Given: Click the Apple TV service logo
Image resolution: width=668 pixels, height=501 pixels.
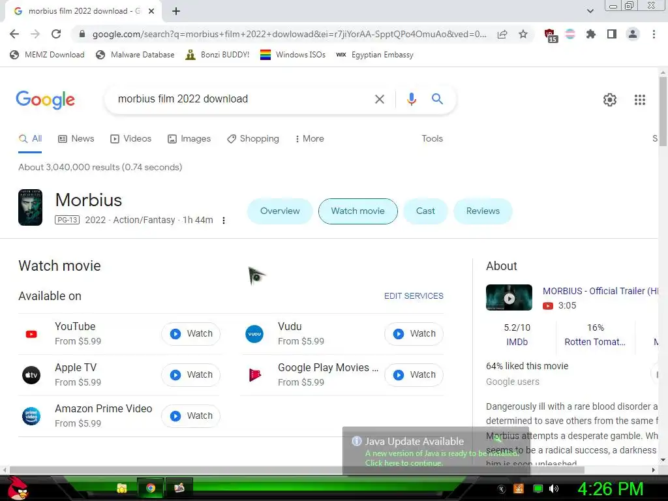Looking at the screenshot, I should tap(31, 375).
